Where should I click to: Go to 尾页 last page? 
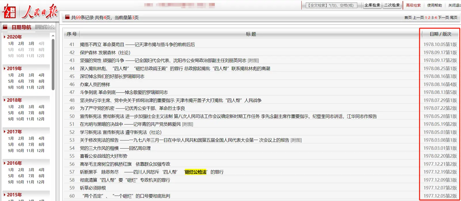(x=454, y=18)
